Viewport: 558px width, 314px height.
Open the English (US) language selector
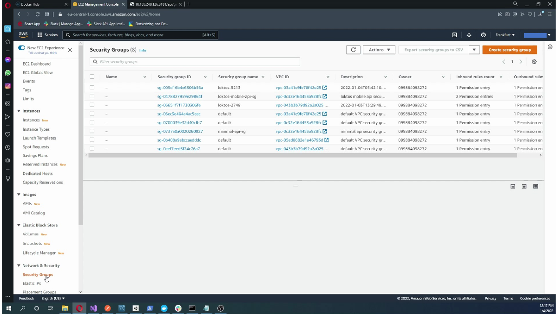53,298
